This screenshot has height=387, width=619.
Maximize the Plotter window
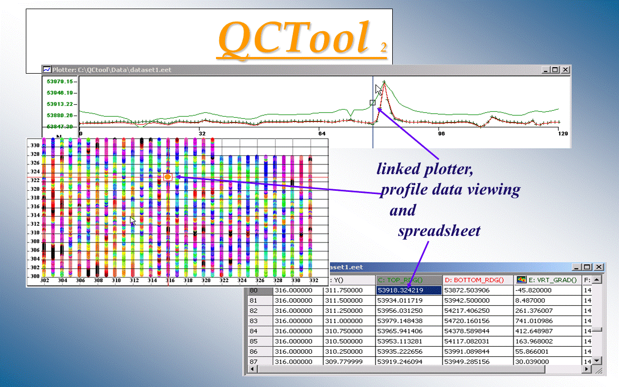point(555,70)
